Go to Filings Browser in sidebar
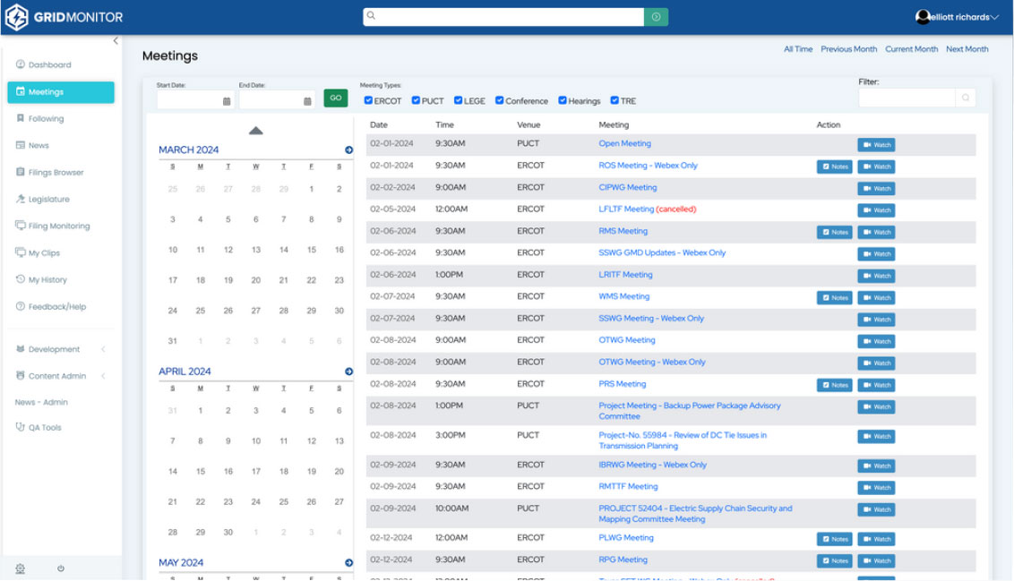1014x581 pixels. (x=56, y=173)
